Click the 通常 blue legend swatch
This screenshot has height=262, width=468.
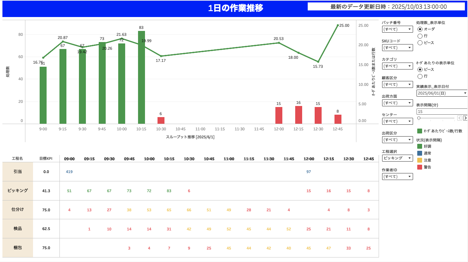[420, 153]
